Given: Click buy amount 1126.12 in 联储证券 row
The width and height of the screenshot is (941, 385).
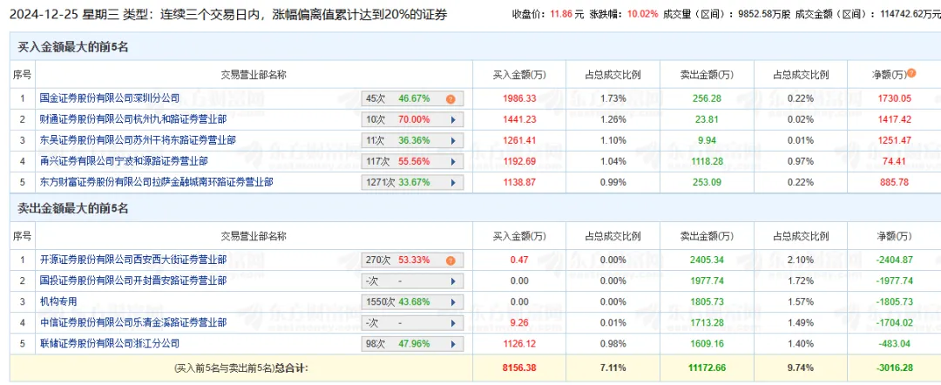Looking at the screenshot, I should [519, 343].
